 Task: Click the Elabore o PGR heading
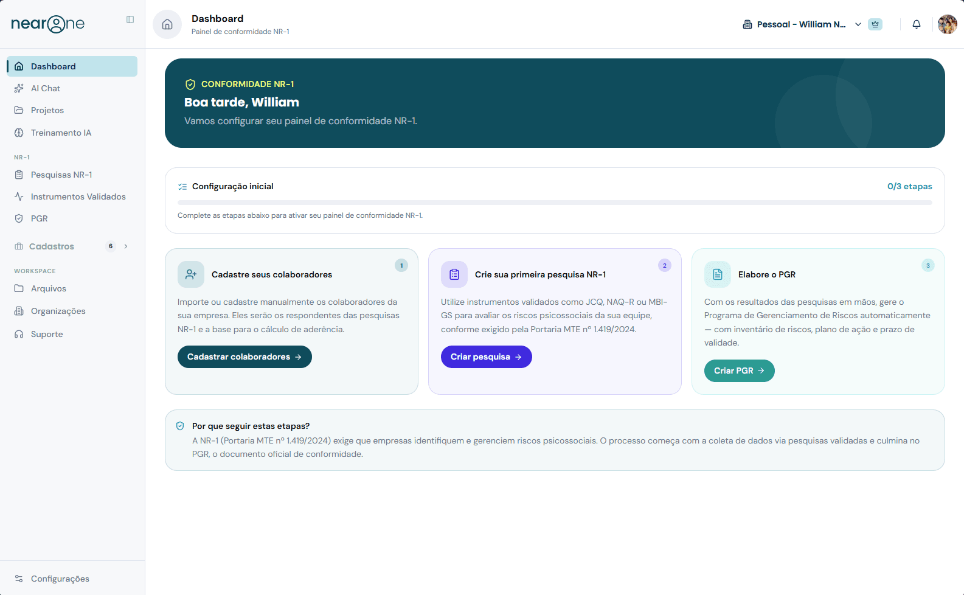point(767,274)
